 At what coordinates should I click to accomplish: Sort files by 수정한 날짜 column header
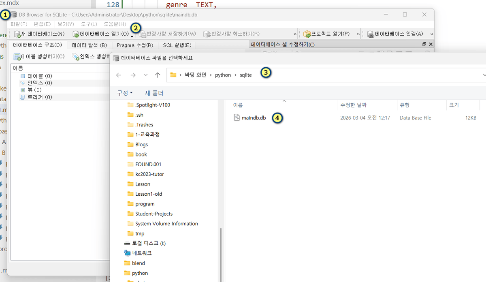click(x=354, y=105)
